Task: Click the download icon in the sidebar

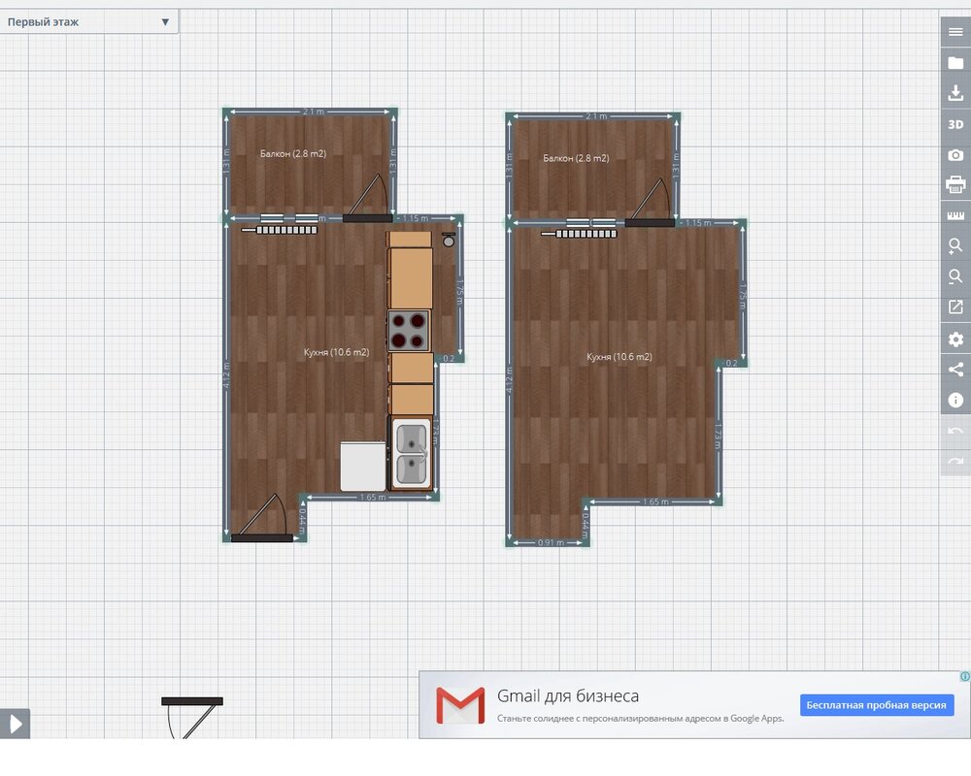Action: (x=955, y=93)
